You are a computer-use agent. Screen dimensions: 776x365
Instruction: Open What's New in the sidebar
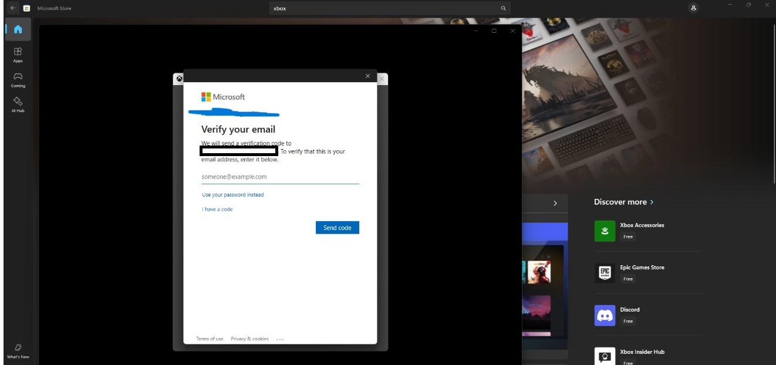click(x=18, y=349)
